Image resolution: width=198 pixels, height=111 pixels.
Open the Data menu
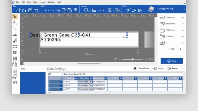click(35, 2)
